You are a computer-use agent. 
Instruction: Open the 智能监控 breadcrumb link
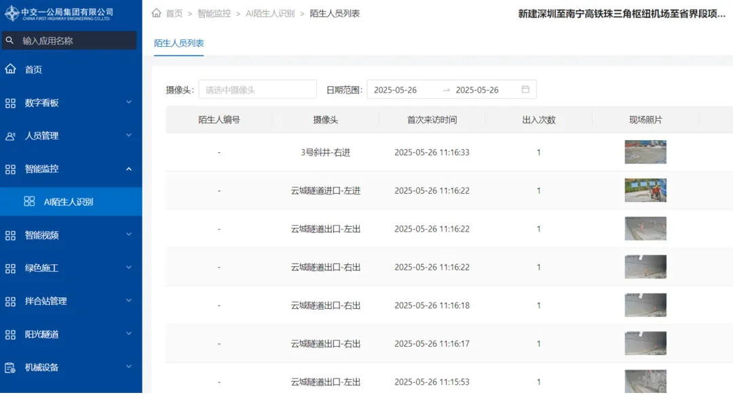click(x=214, y=14)
